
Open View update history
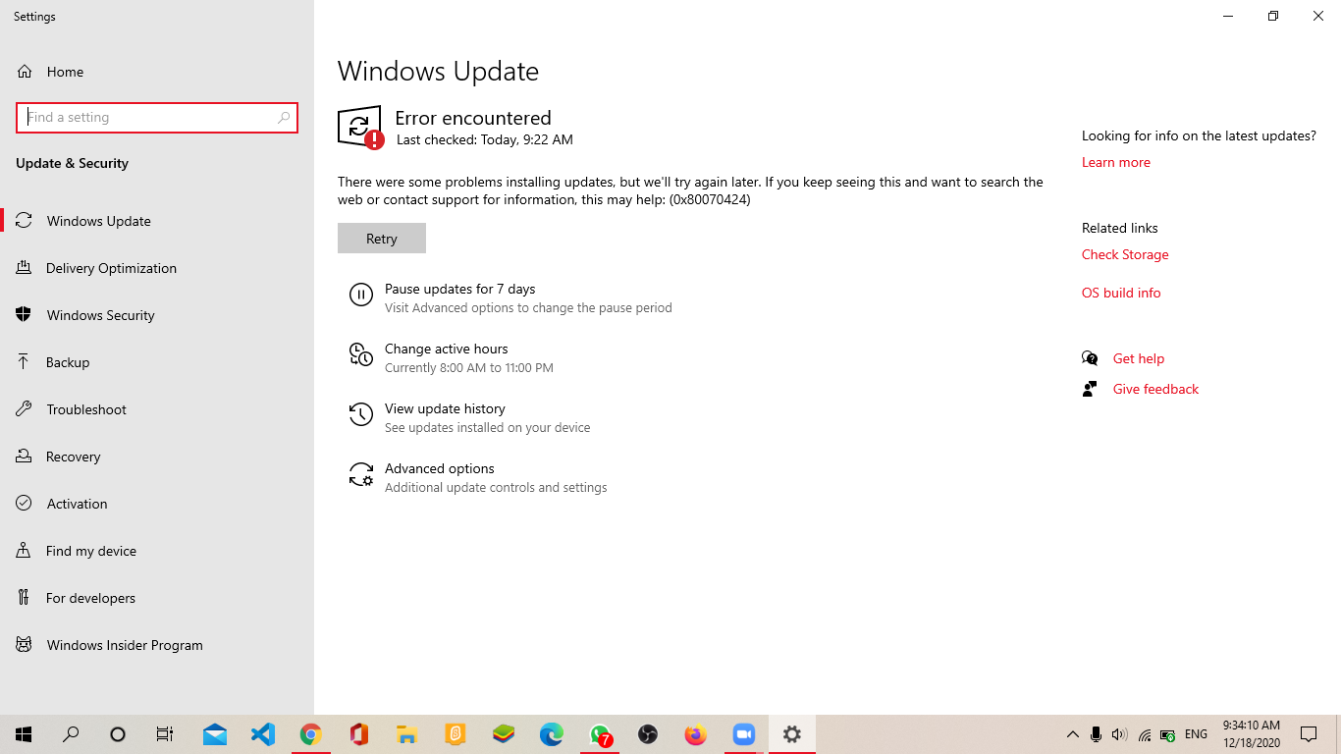tap(470, 417)
